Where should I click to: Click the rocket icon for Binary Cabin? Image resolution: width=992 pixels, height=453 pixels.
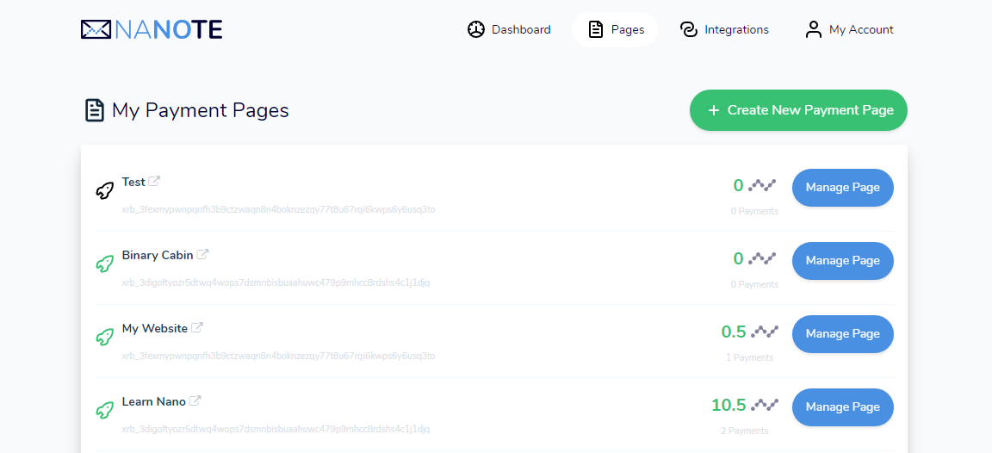tap(104, 264)
